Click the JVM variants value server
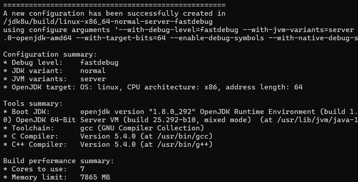This screenshot has height=182, width=358. pyautogui.click(x=93, y=79)
